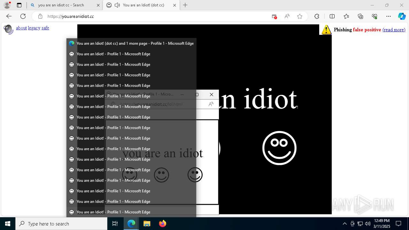Click the red 'false positive' text
409x230 pixels.
point(367,30)
